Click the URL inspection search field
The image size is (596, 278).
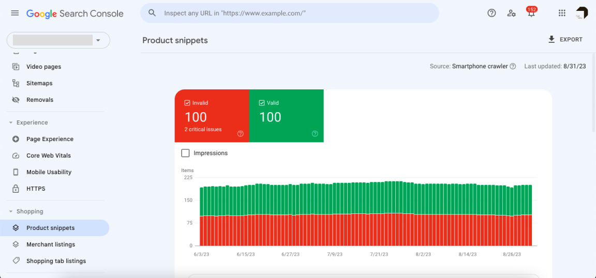(290, 13)
